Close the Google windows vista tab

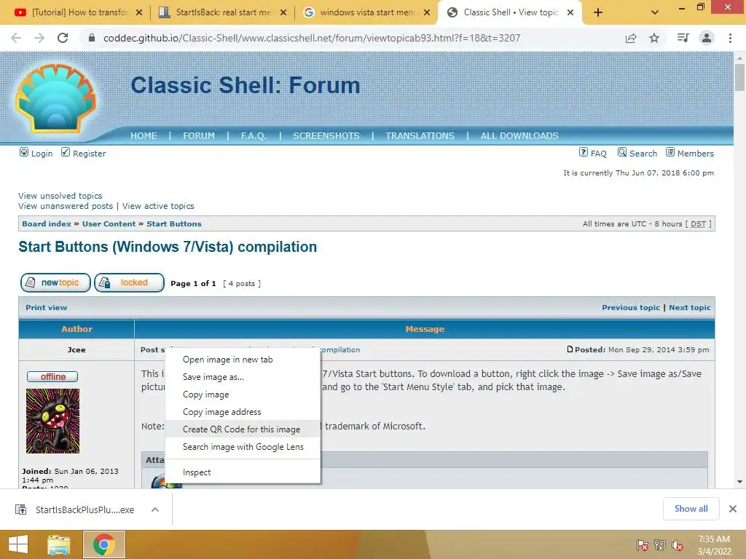427,12
